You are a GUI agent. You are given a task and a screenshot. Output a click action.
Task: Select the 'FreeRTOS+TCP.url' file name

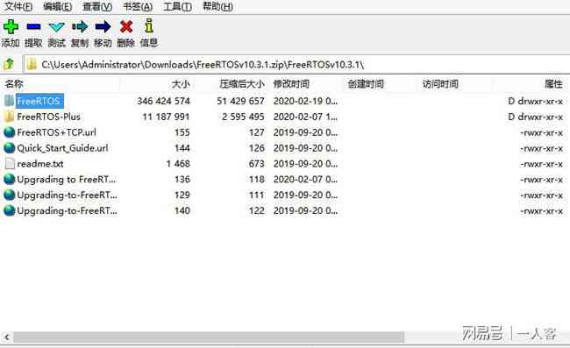tap(57, 132)
